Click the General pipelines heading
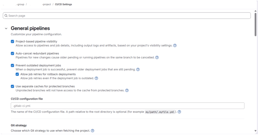Screen dimensions: 258x138 (30, 28)
